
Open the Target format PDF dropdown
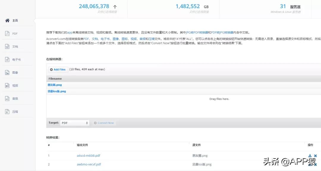(75, 123)
